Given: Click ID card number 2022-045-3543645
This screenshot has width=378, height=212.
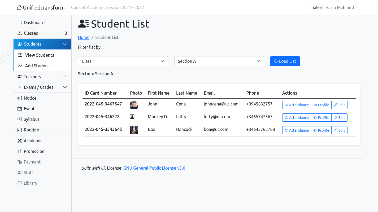Looking at the screenshot, I should pos(103,129).
